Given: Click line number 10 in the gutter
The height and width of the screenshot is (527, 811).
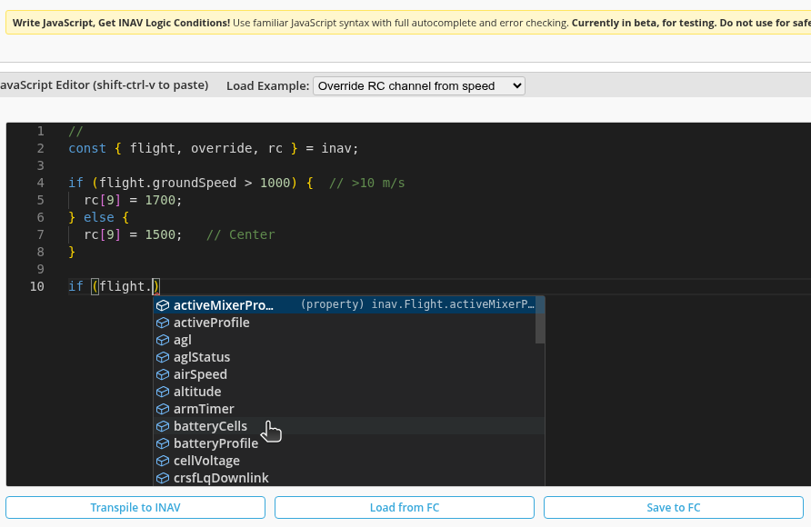Looking at the screenshot, I should [36, 286].
